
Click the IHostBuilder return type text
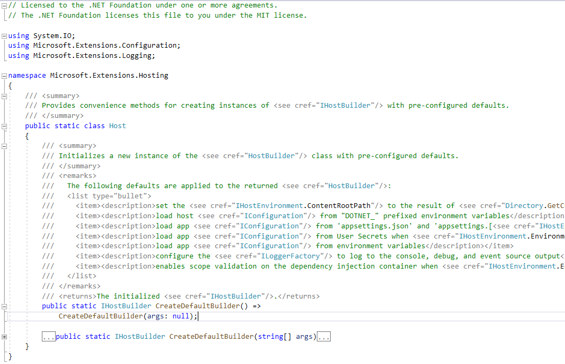point(126,306)
